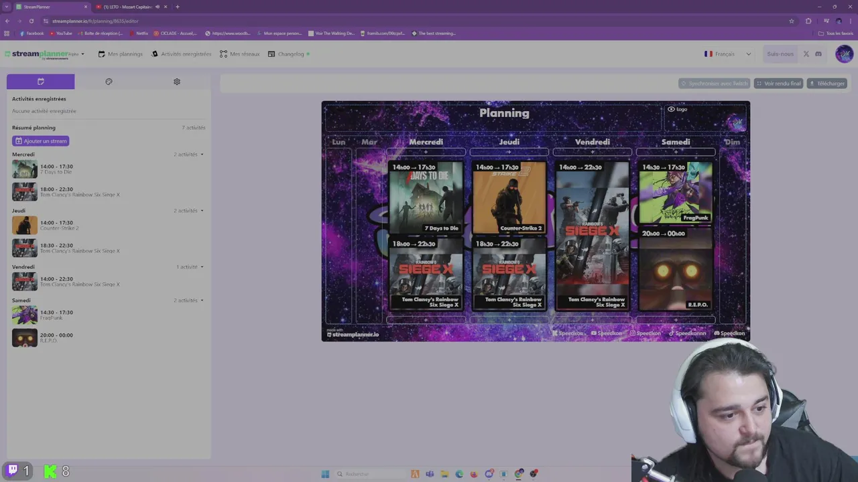Expand Jeudi 2 activités dropdown

(x=188, y=211)
